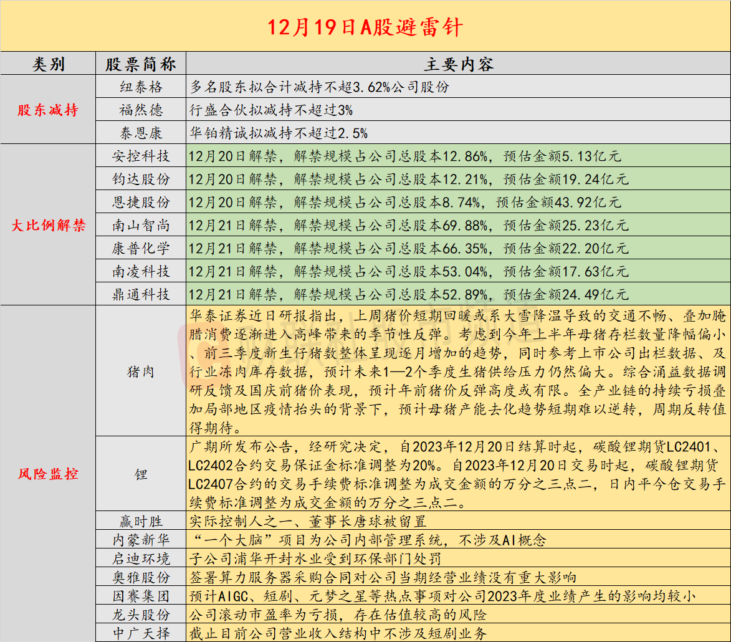731x642 pixels.
Task: Select stock name 鼎通科技
Action: tap(141, 294)
